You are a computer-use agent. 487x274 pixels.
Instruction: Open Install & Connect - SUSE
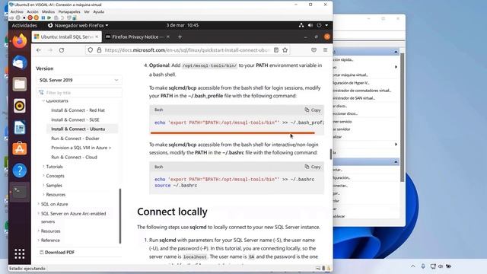coord(75,119)
